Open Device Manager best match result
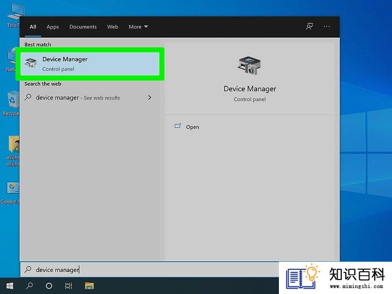This screenshot has height=294, width=392. click(x=90, y=64)
